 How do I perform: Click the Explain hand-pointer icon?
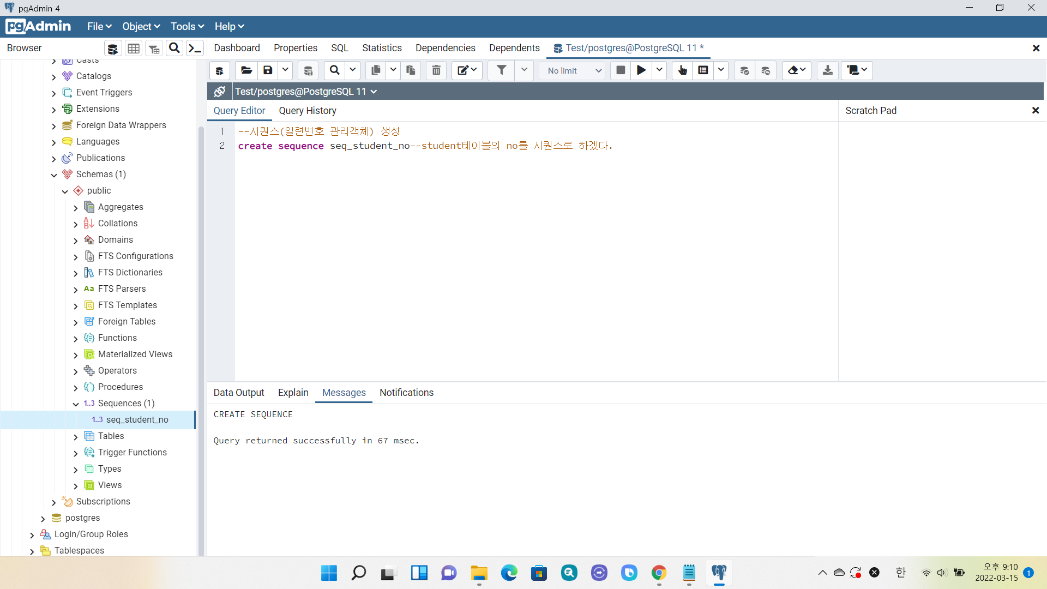(682, 70)
